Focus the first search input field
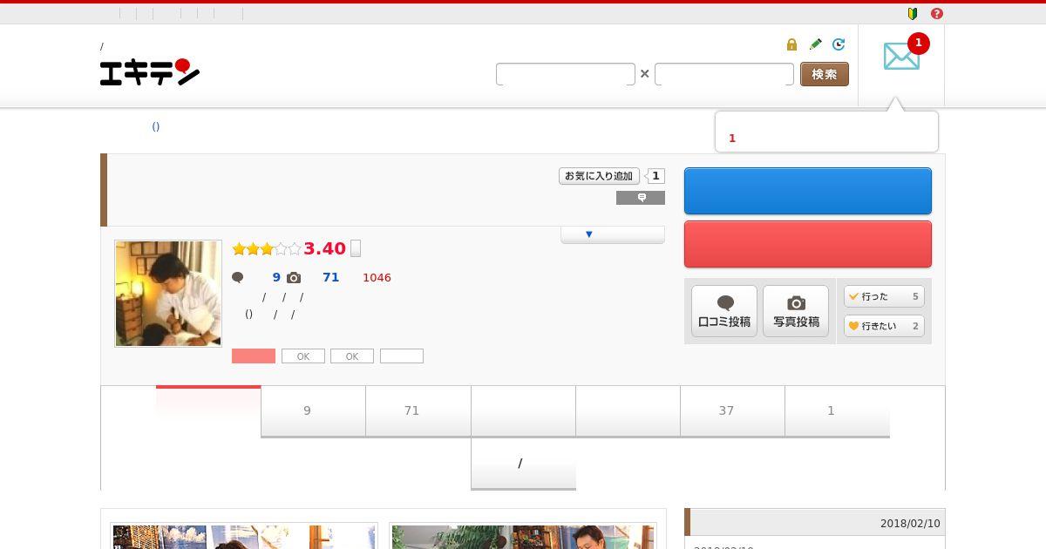The image size is (1046, 549). (566, 74)
